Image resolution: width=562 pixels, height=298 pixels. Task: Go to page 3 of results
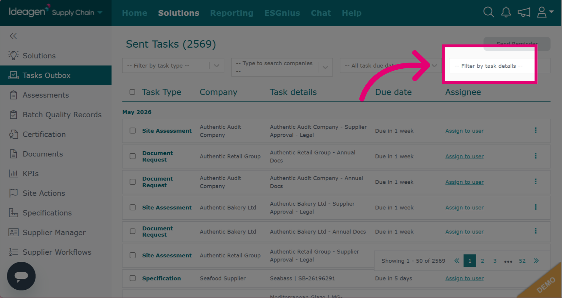[495, 261]
